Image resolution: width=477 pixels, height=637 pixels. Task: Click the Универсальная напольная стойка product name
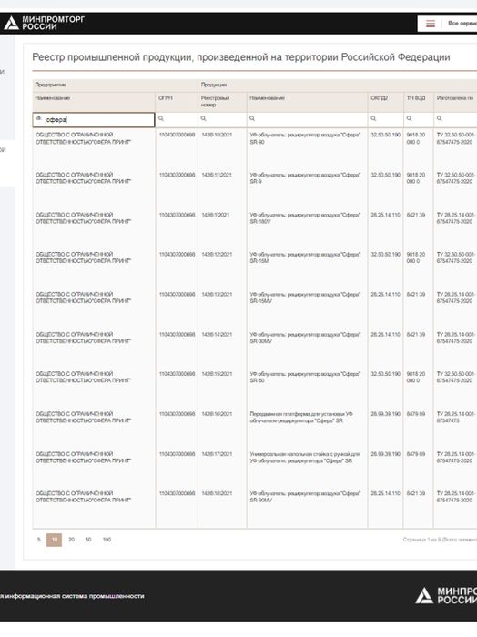click(305, 458)
